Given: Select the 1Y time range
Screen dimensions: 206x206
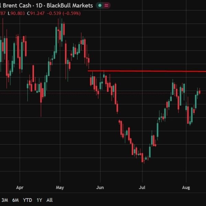Looking at the screenshot, I should pyautogui.click(x=39, y=200).
